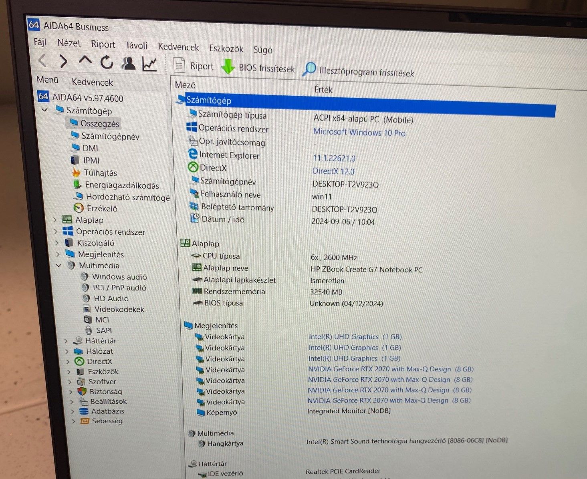This screenshot has width=587, height=479.
Task: Select the Hangkártya row
Action: pyautogui.click(x=353, y=442)
